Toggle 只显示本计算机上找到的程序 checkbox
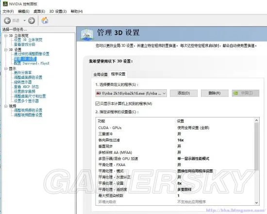The height and width of the screenshot is (214, 267). (97, 103)
